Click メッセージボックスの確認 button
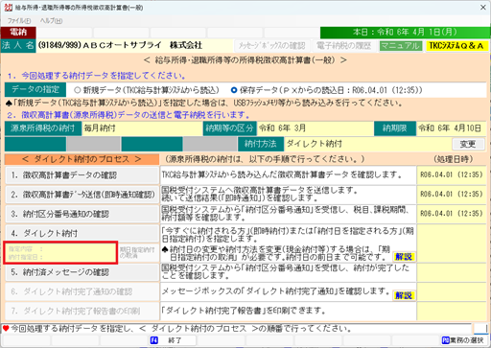This screenshot has height=348, width=491. (272, 46)
